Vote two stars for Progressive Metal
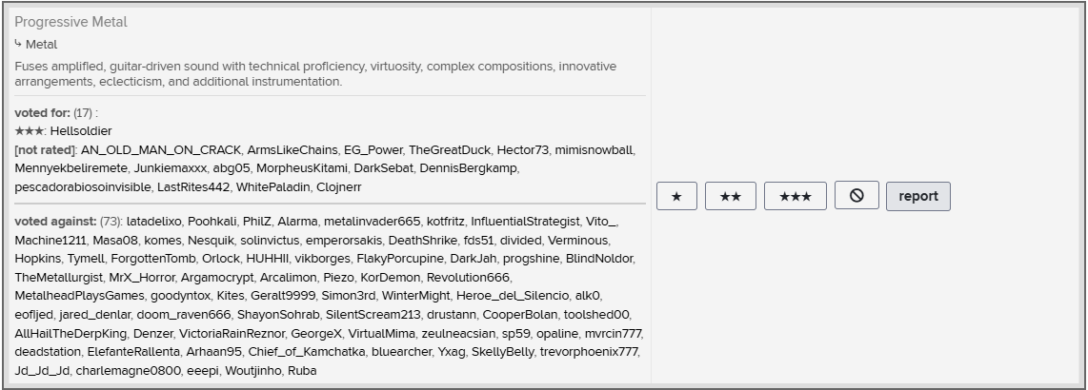The height and width of the screenshot is (390, 1088). pyautogui.click(x=731, y=196)
